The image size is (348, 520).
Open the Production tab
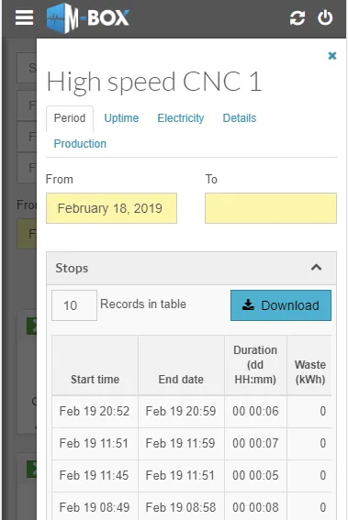pyautogui.click(x=80, y=144)
